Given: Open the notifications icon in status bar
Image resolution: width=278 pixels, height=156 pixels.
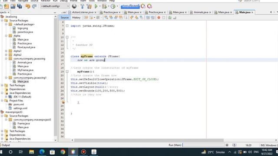Looking at the screenshot, I should (234, 145).
